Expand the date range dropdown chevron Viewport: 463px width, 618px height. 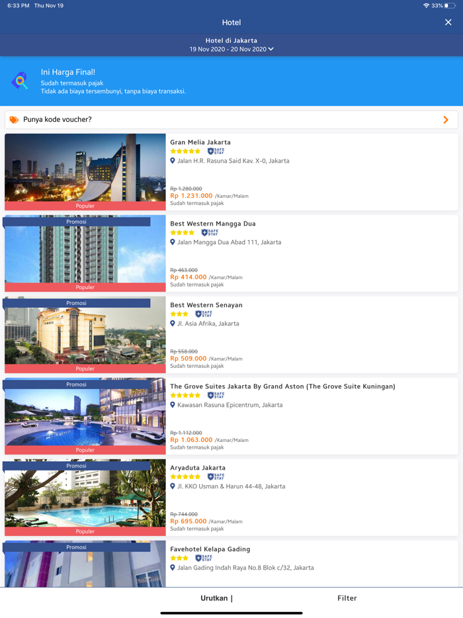pos(271,49)
